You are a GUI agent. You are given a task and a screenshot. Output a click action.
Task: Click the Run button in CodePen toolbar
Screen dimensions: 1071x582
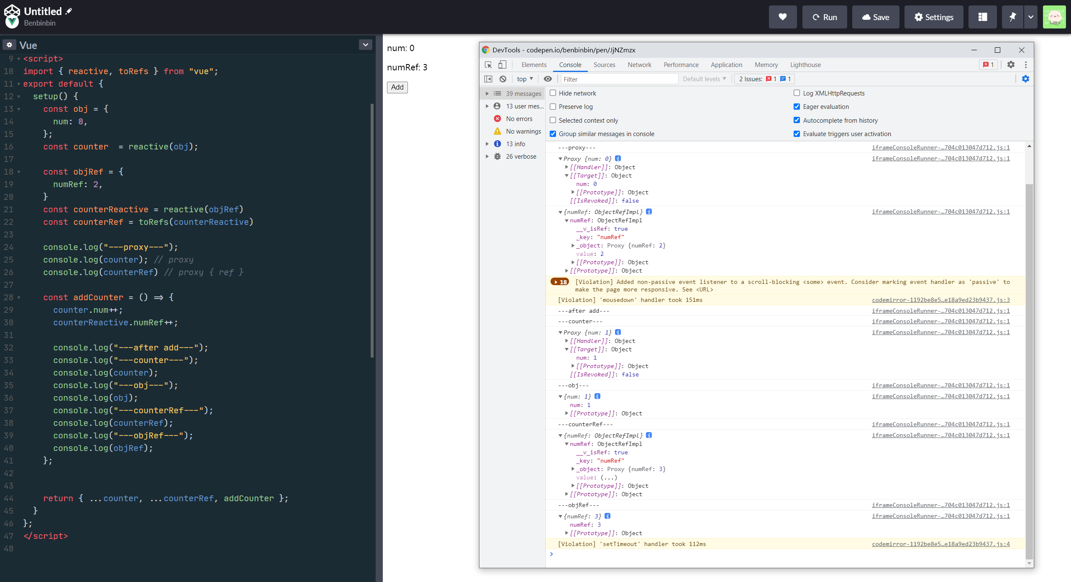pos(825,17)
